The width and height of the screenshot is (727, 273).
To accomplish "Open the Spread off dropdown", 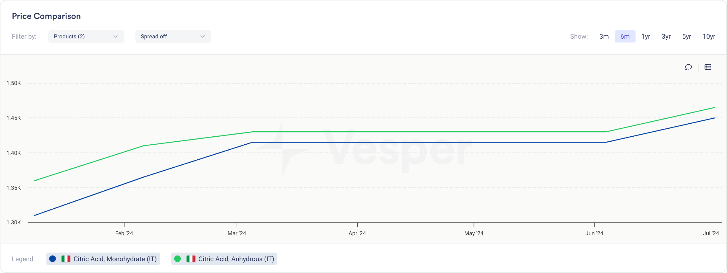I will click(173, 36).
